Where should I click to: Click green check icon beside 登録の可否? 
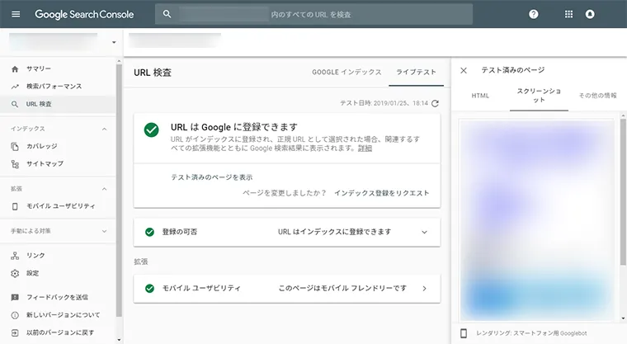(x=149, y=232)
